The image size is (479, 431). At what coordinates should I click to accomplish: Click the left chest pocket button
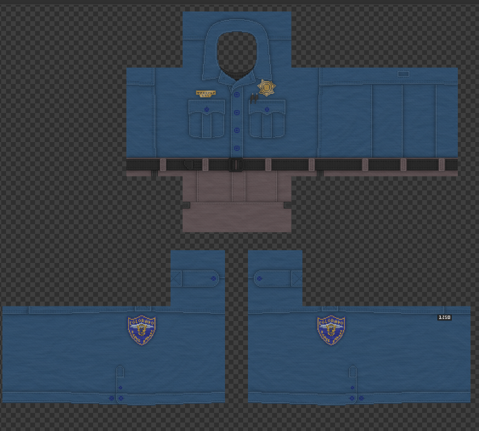point(206,109)
